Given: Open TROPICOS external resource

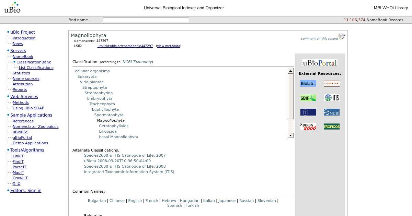Looking at the screenshot, I should (x=332, y=127).
